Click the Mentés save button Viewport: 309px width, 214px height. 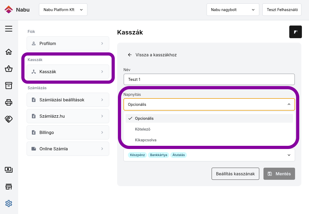coord(279,174)
